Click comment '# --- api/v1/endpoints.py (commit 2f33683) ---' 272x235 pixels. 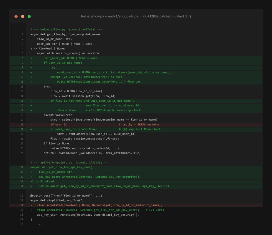click(69, 162)
